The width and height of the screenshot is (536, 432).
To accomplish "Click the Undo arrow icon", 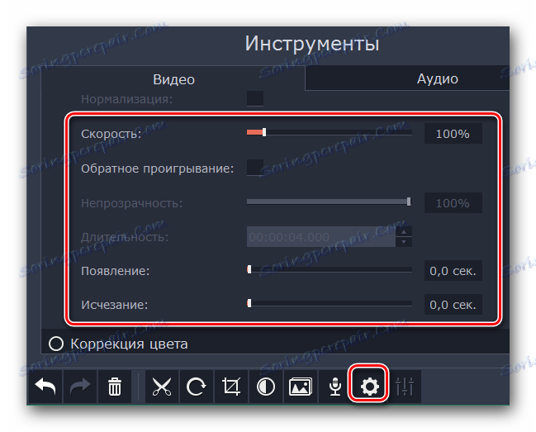I will (45, 387).
